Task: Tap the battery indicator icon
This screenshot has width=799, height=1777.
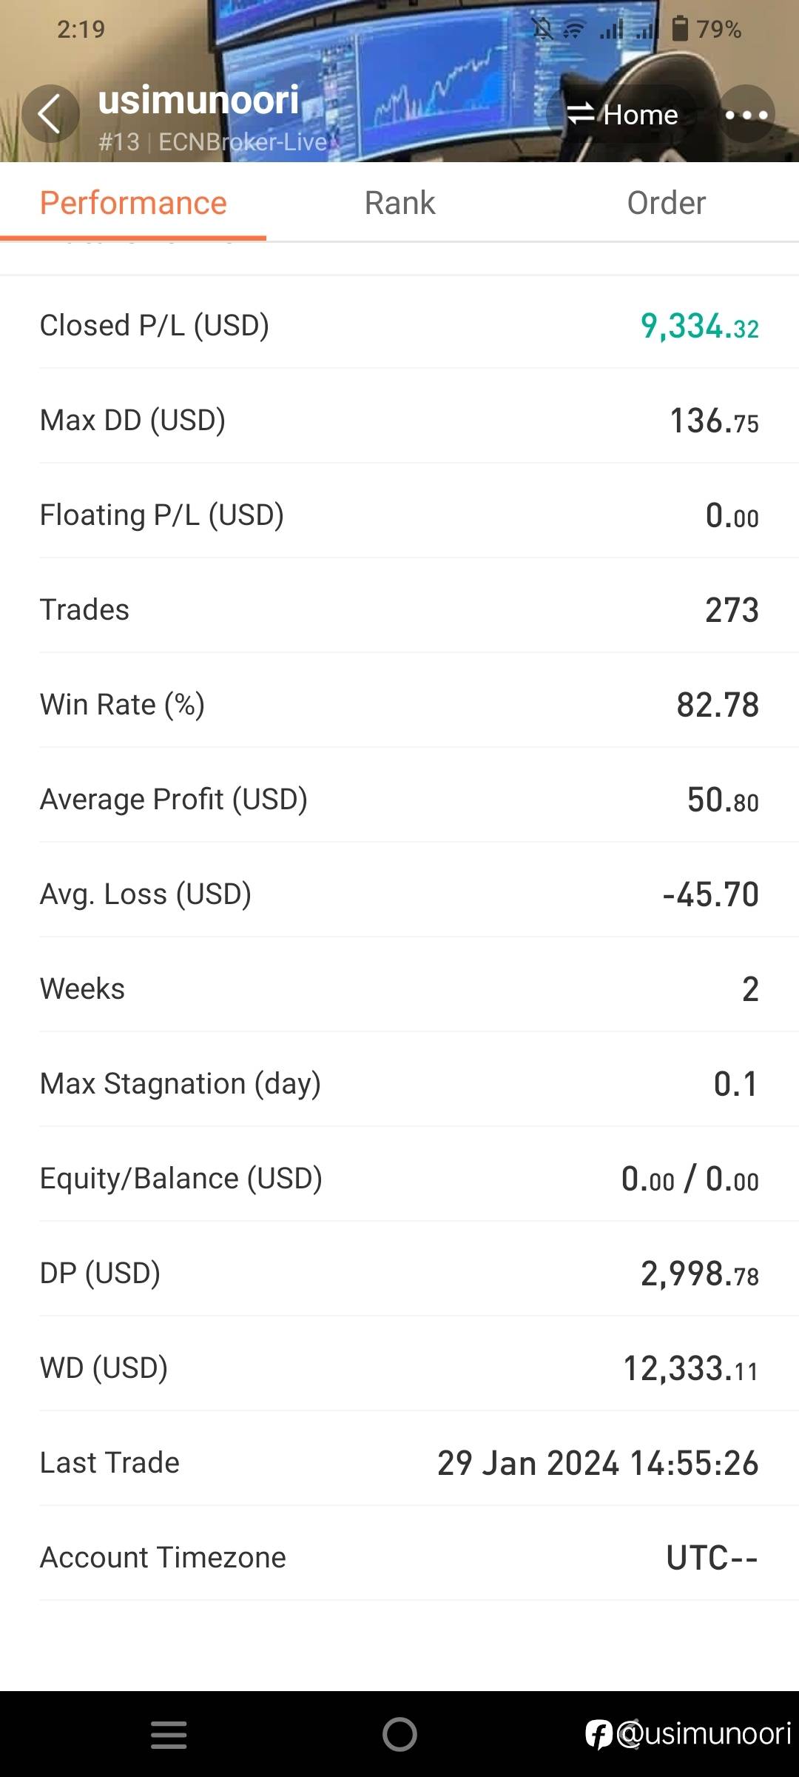Action: pos(680,29)
